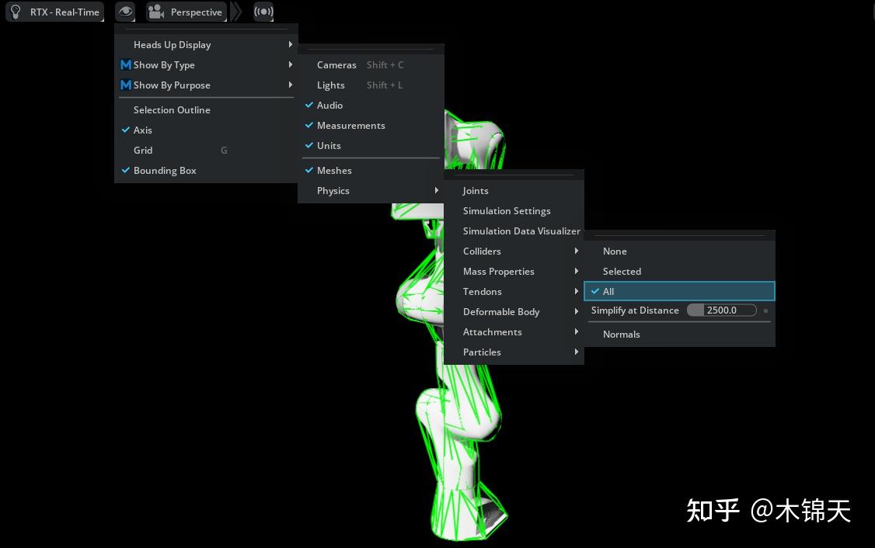Open the viewport visibility eye icon menu
This screenshot has width=875, height=548.
point(124,12)
